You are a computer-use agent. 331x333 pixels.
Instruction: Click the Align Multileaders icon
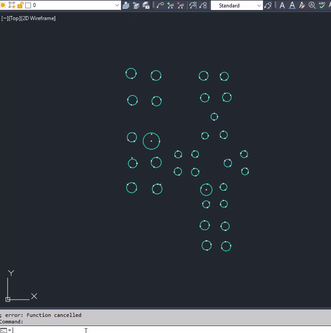(193, 5)
